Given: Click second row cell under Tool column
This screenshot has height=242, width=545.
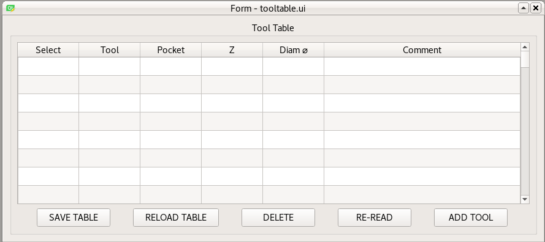Looking at the screenshot, I should 110,84.
